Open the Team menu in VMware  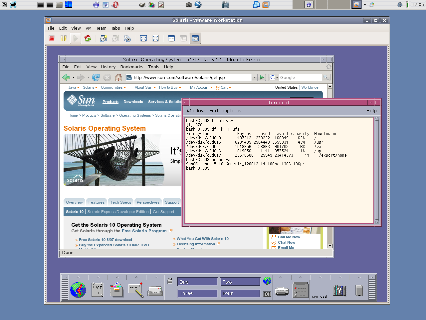pyautogui.click(x=101, y=28)
